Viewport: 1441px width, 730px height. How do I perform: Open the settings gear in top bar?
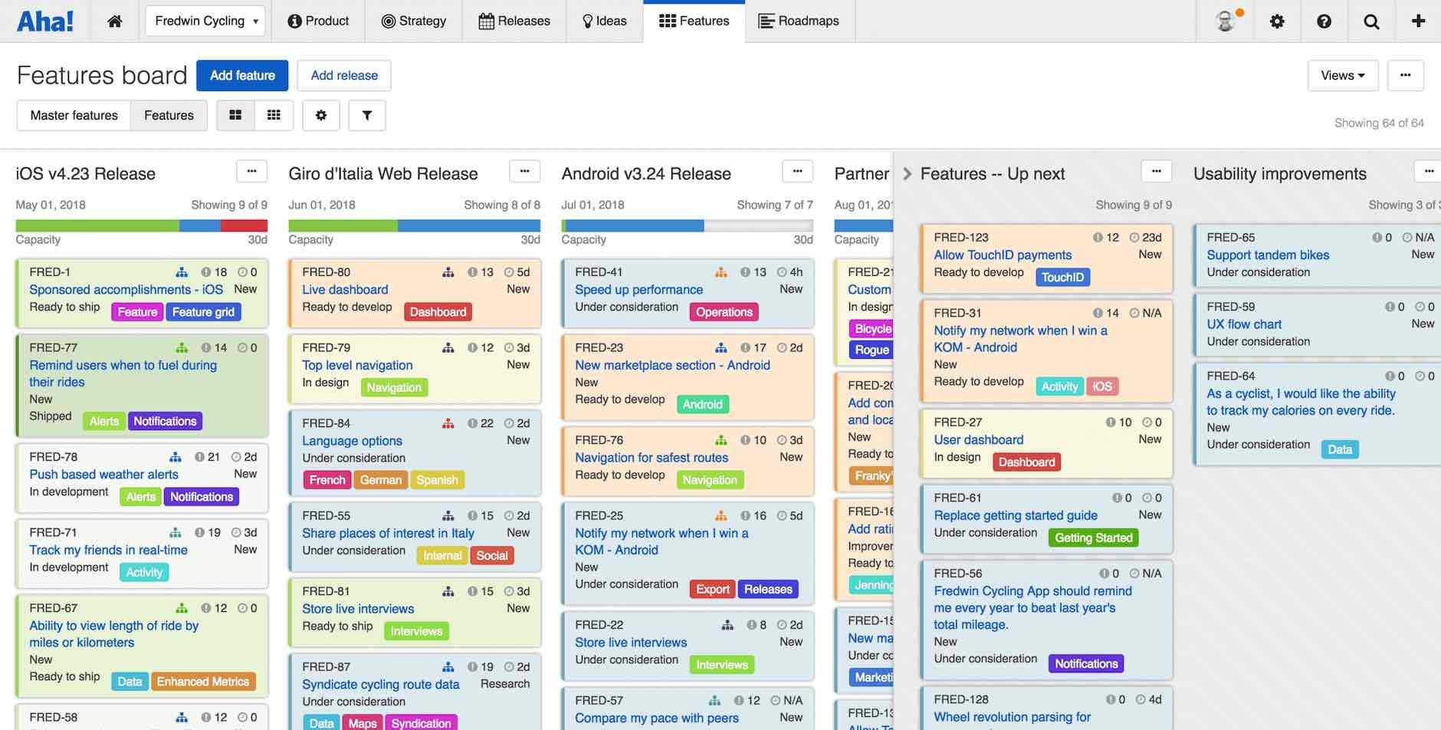1277,21
